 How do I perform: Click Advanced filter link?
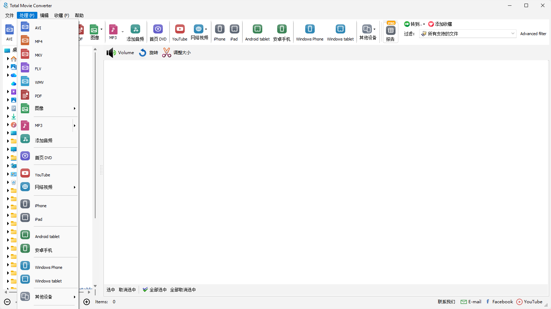click(x=533, y=34)
